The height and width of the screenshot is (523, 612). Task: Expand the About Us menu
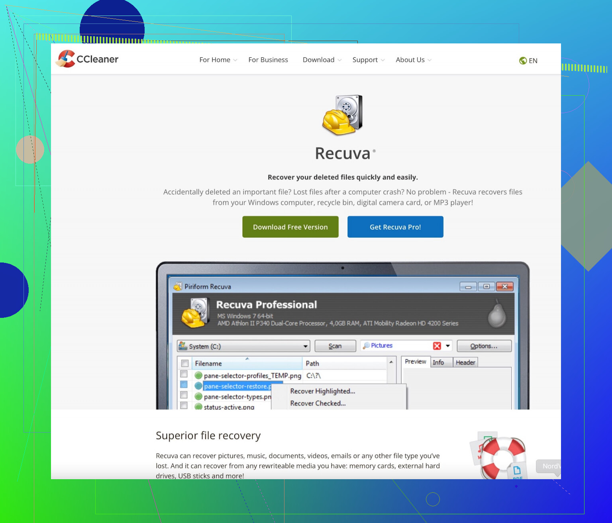coord(413,60)
